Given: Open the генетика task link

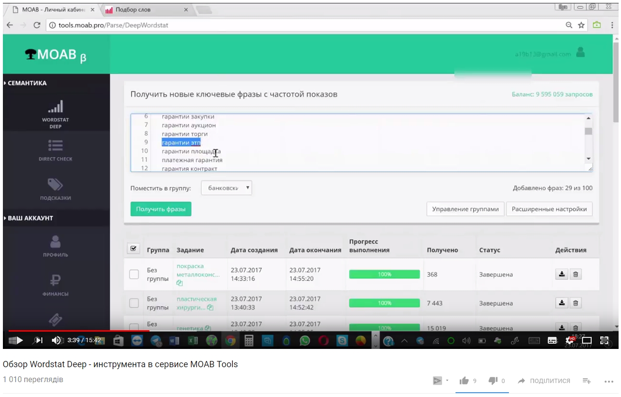Looking at the screenshot, I should (x=190, y=328).
